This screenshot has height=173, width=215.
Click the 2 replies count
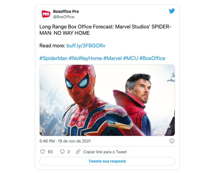click(69, 152)
